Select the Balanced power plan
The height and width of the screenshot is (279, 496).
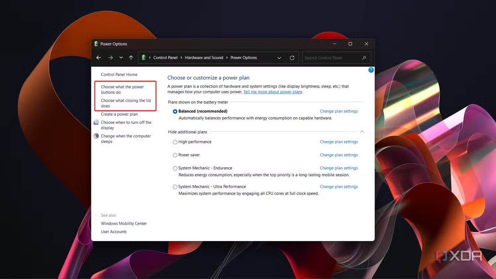click(175, 111)
